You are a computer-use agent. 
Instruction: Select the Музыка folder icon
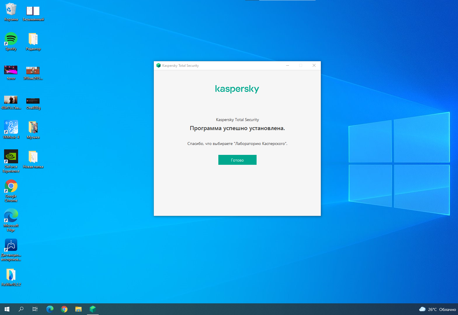coord(33,130)
